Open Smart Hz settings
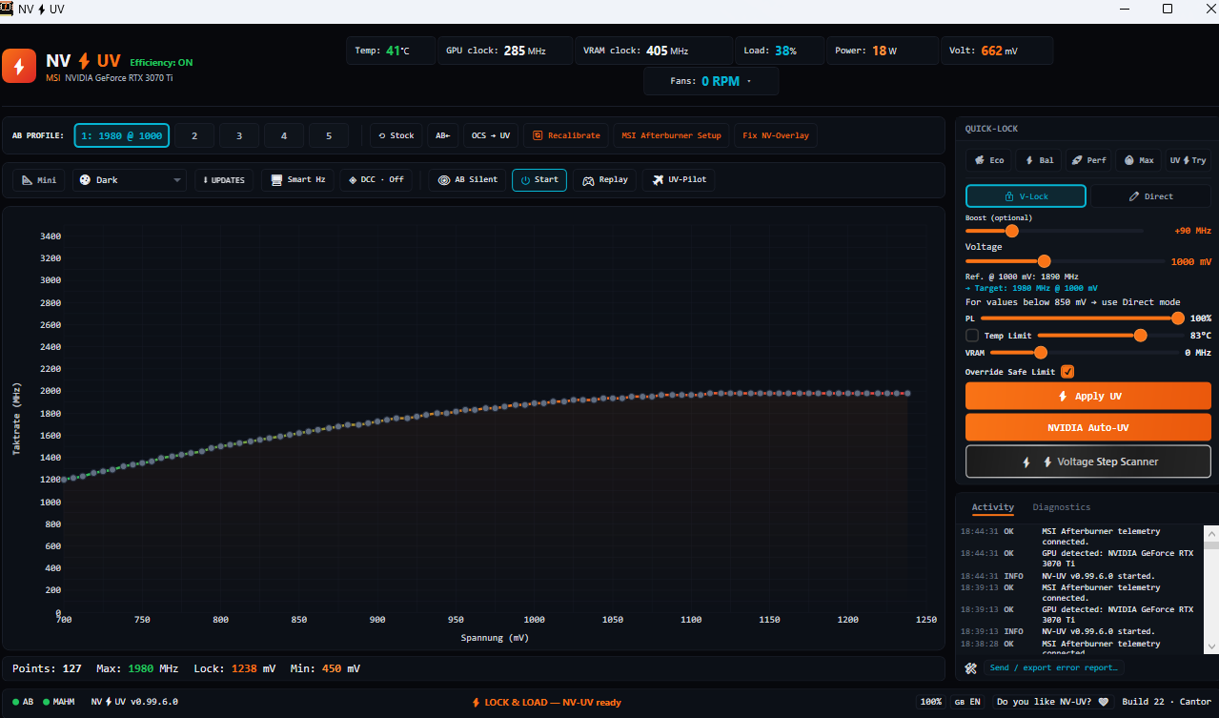Image resolution: width=1219 pixels, height=718 pixels. click(297, 180)
